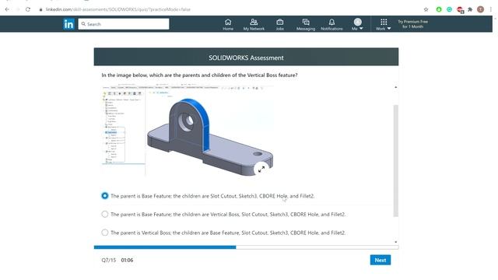This screenshot has width=498, height=280.
Task: Click the Q7/15 question counter
Action: pos(109,260)
